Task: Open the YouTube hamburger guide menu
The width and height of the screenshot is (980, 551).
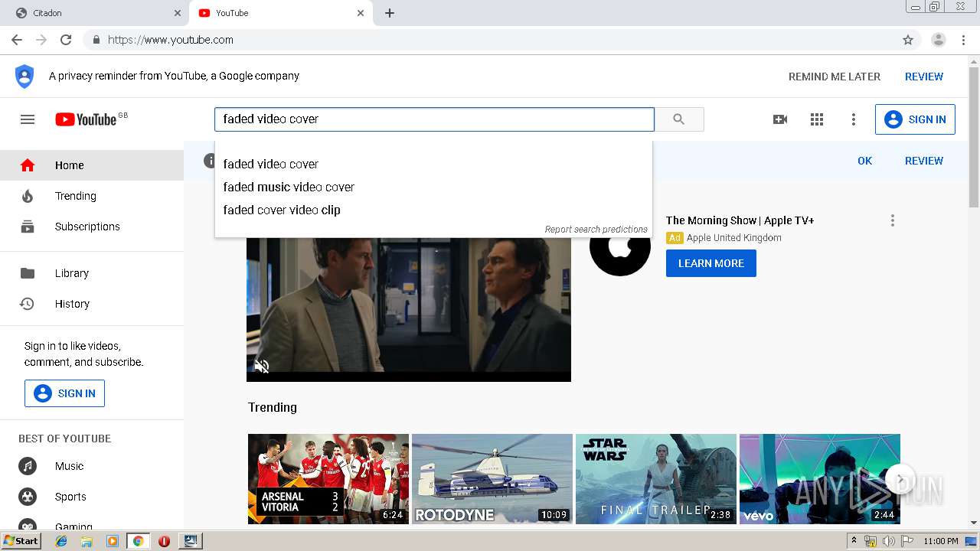Action: tap(28, 119)
